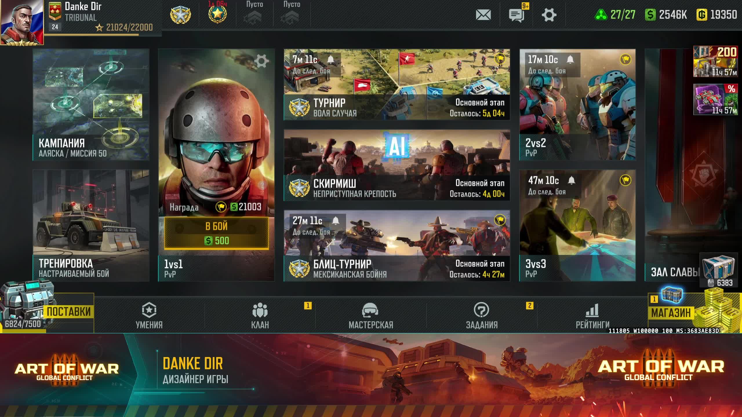
Task: Open the settings gear in top bar
Action: [x=549, y=15]
